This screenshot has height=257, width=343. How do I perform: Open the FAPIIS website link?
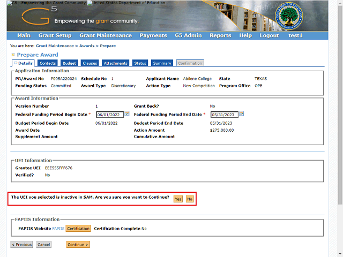pyautogui.click(x=58, y=229)
